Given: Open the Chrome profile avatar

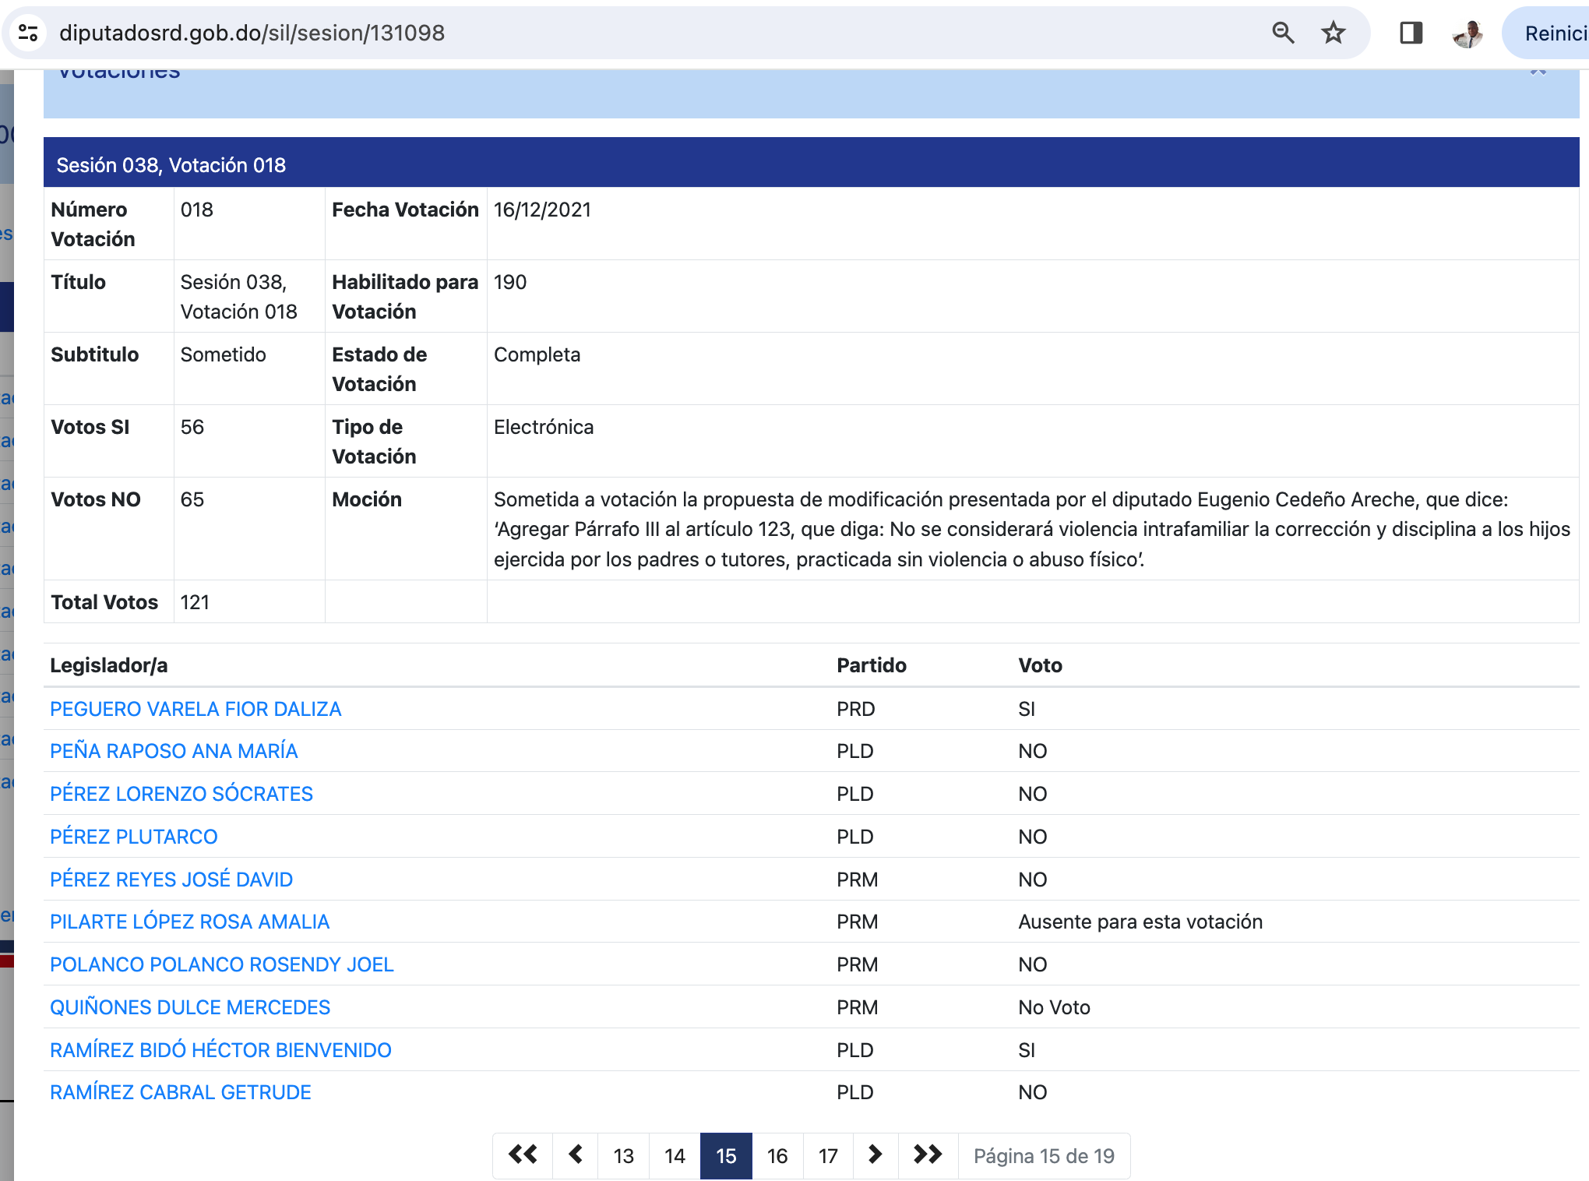Looking at the screenshot, I should click(1467, 33).
